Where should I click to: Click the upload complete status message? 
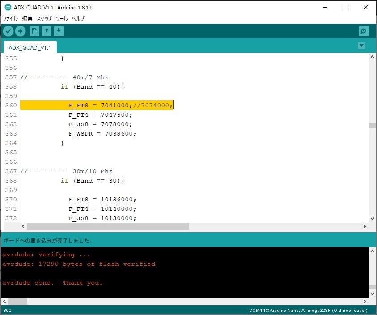click(48, 240)
